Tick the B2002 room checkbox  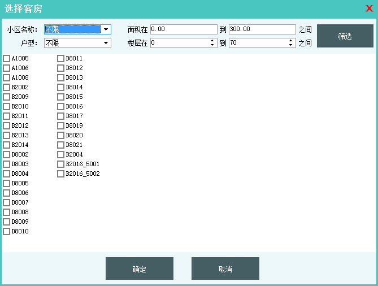7,88
